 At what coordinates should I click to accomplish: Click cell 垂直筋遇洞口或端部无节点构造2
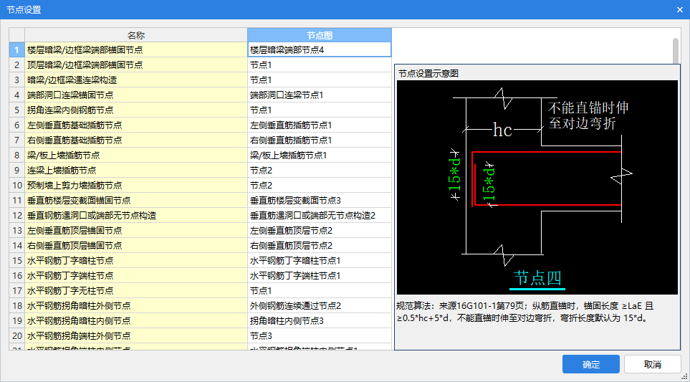320,216
